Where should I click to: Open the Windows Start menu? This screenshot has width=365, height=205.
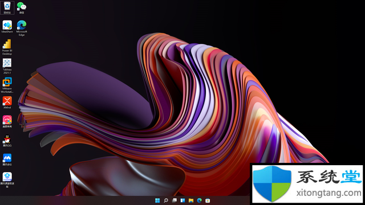157,200
